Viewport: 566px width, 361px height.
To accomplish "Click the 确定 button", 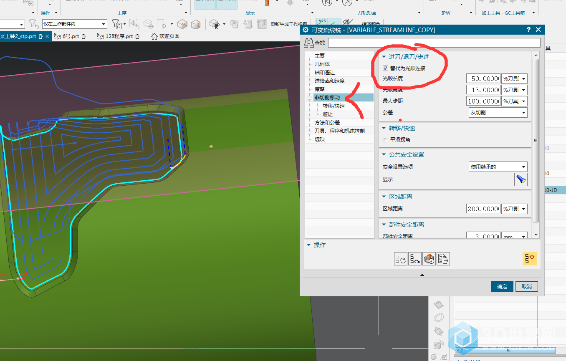I will (502, 286).
